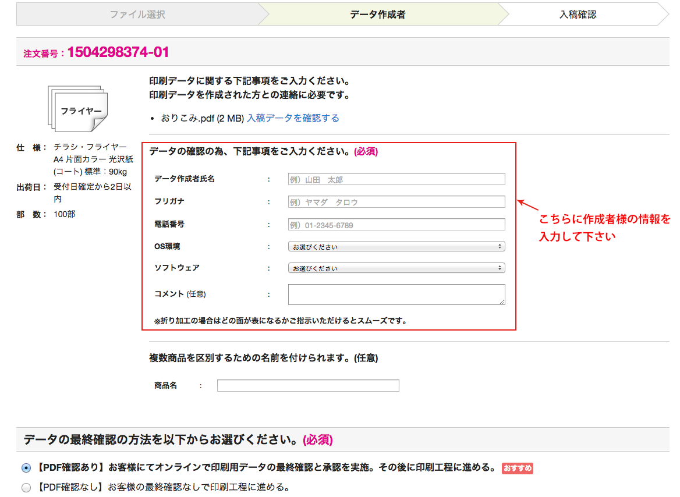Image resolution: width=680 pixels, height=497 pixels.
Task: Grab the comment box resize handle
Action: pos(501,301)
